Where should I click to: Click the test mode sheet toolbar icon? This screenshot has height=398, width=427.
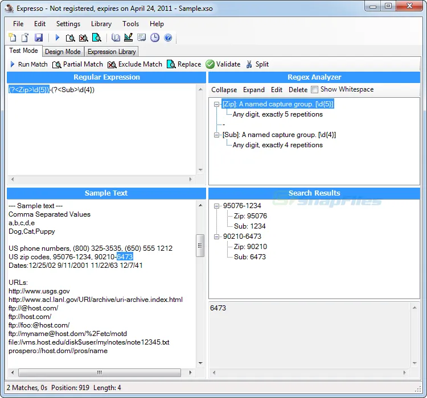click(142, 38)
